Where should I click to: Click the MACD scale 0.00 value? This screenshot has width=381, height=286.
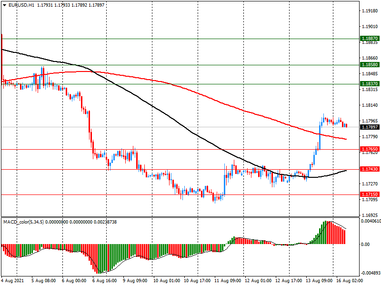(365, 244)
